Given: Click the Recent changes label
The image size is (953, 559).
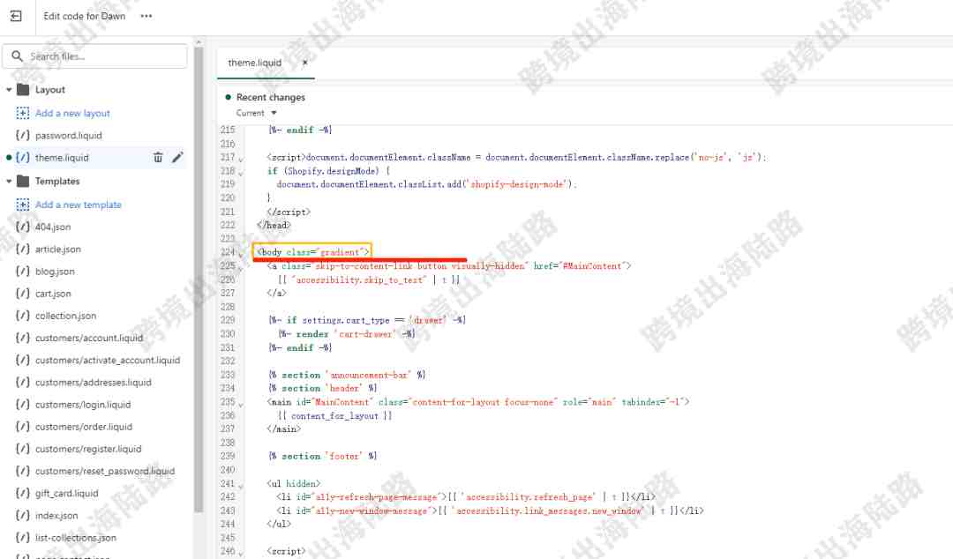Looking at the screenshot, I should click(271, 97).
